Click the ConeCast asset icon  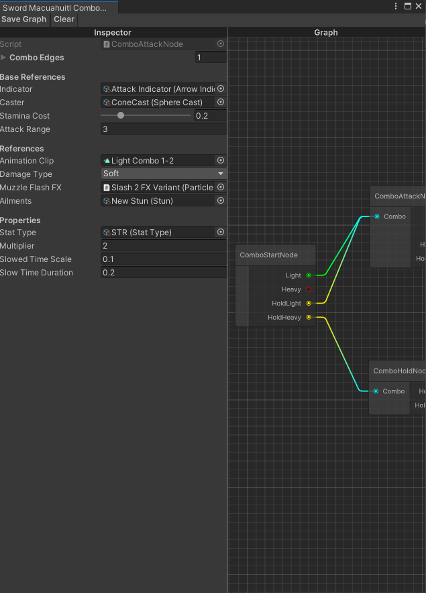click(107, 103)
